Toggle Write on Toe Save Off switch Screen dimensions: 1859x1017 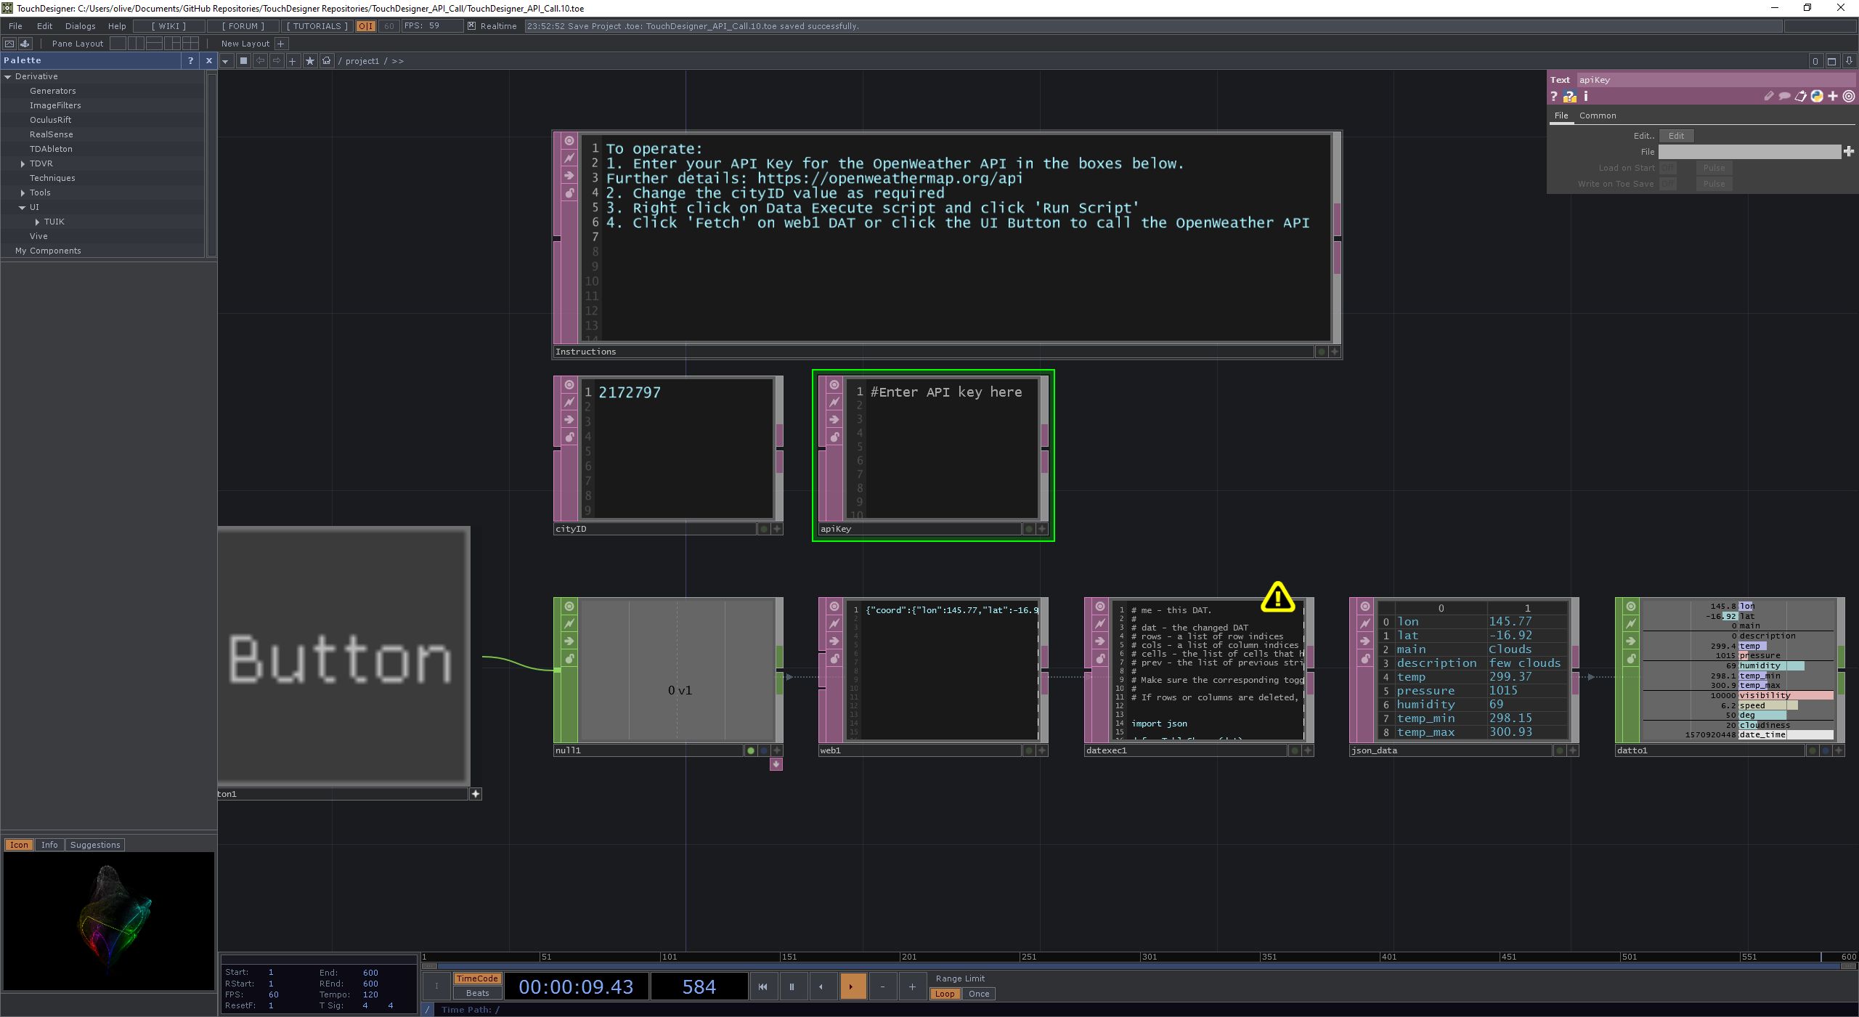[1668, 184]
